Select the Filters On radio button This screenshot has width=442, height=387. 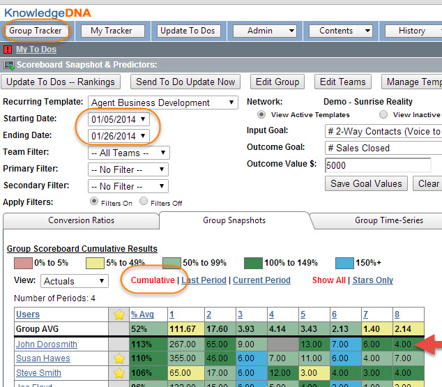pyautogui.click(x=95, y=202)
